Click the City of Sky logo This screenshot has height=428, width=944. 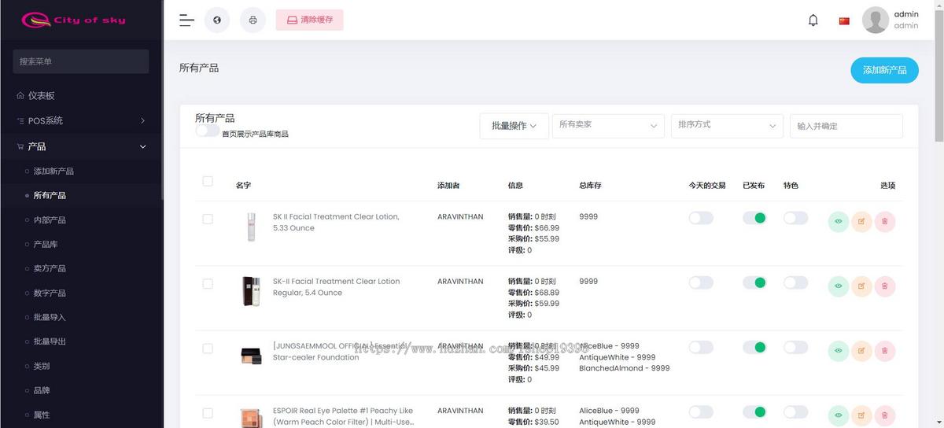point(74,20)
